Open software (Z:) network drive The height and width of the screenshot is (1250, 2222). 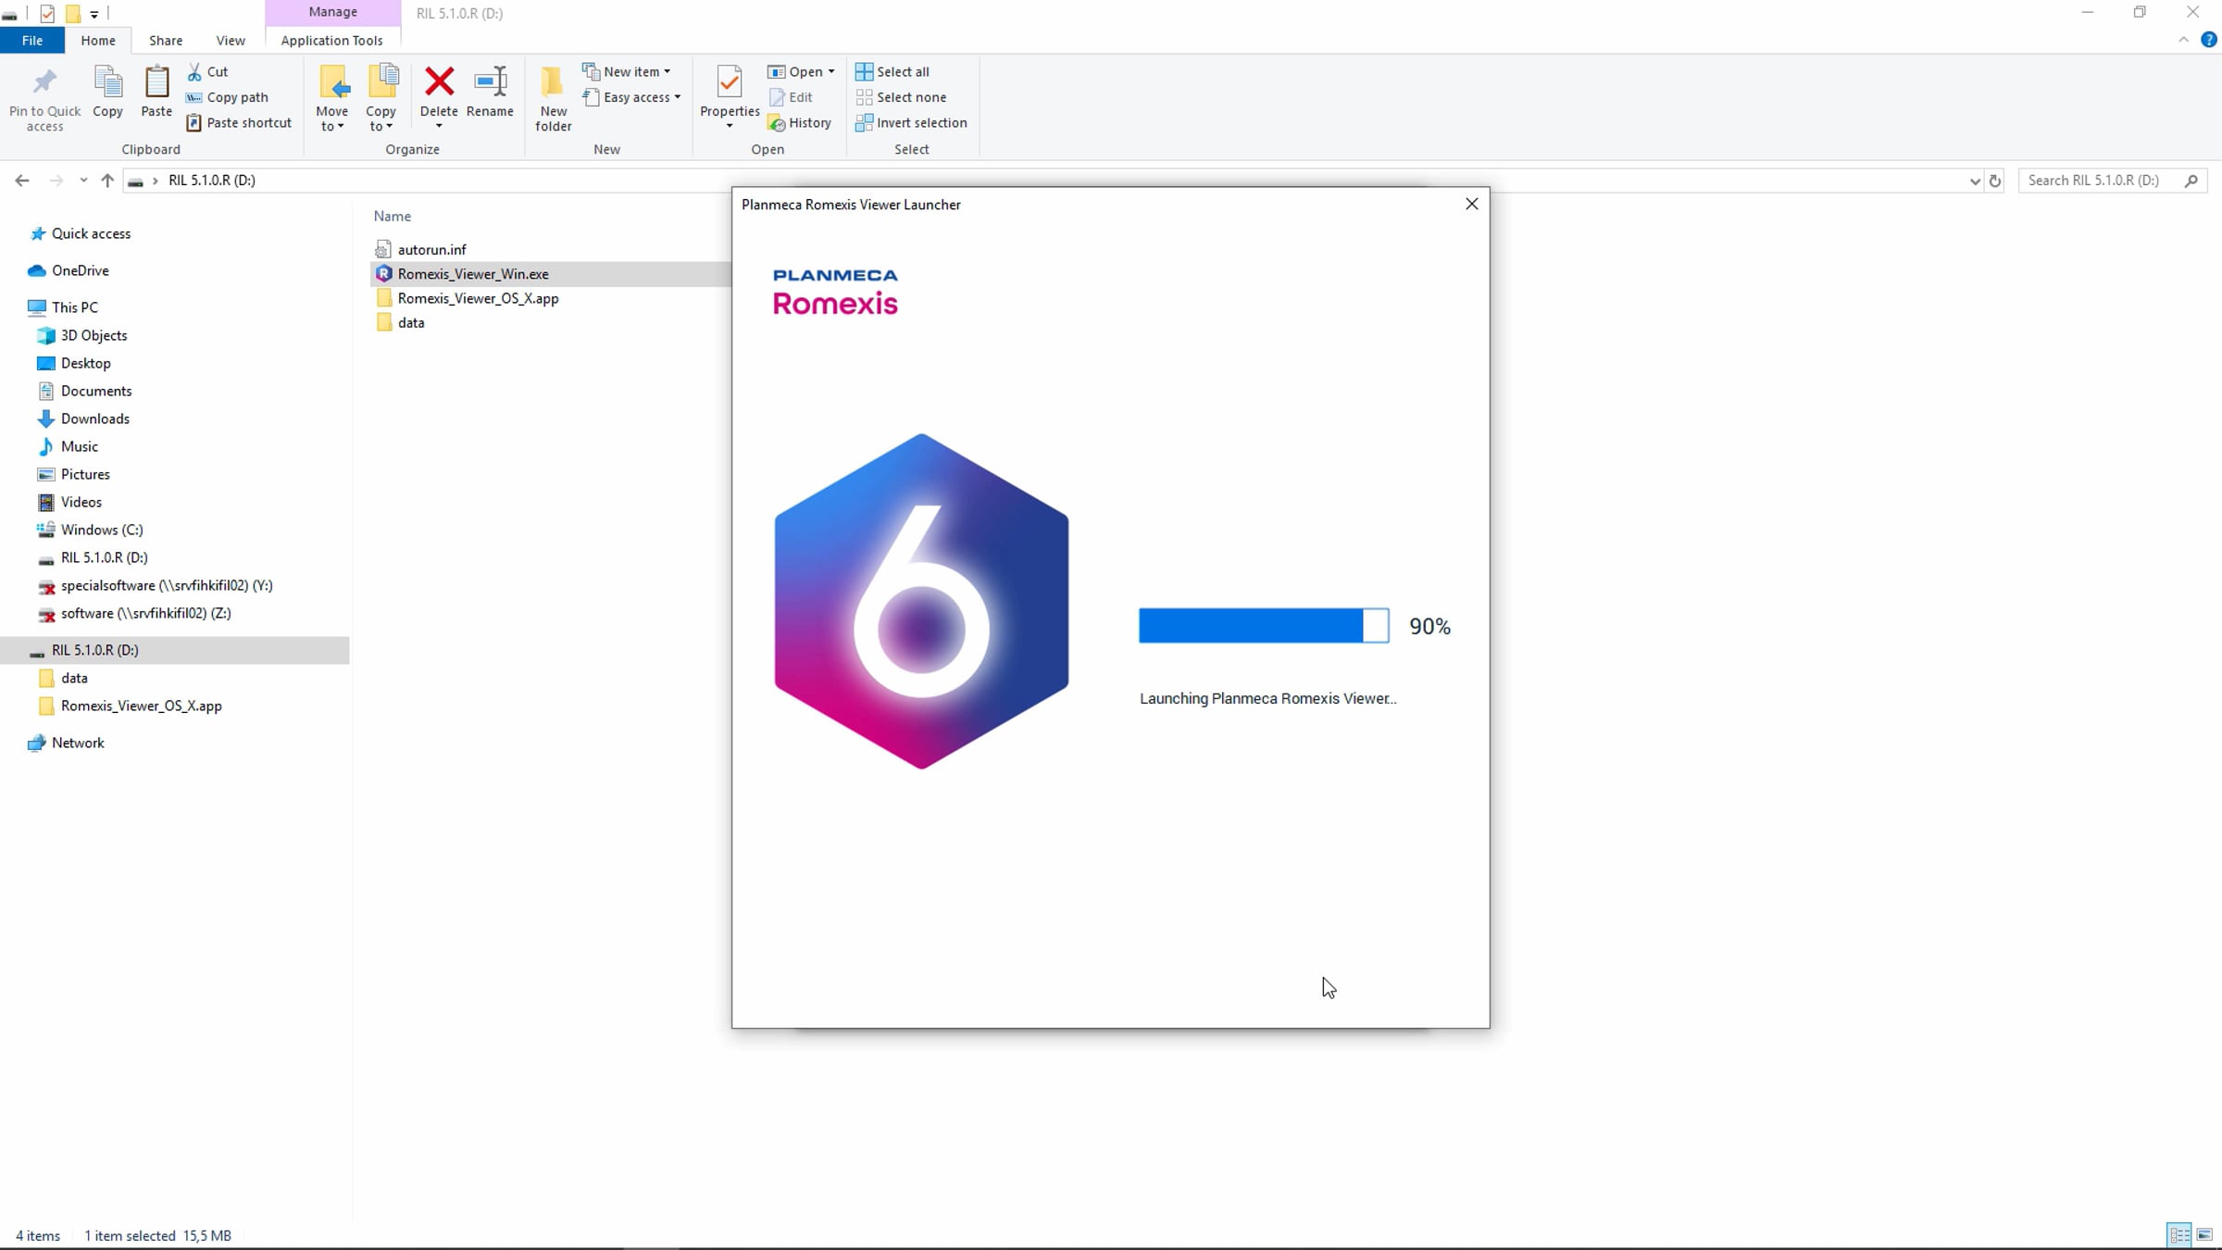coord(145,613)
